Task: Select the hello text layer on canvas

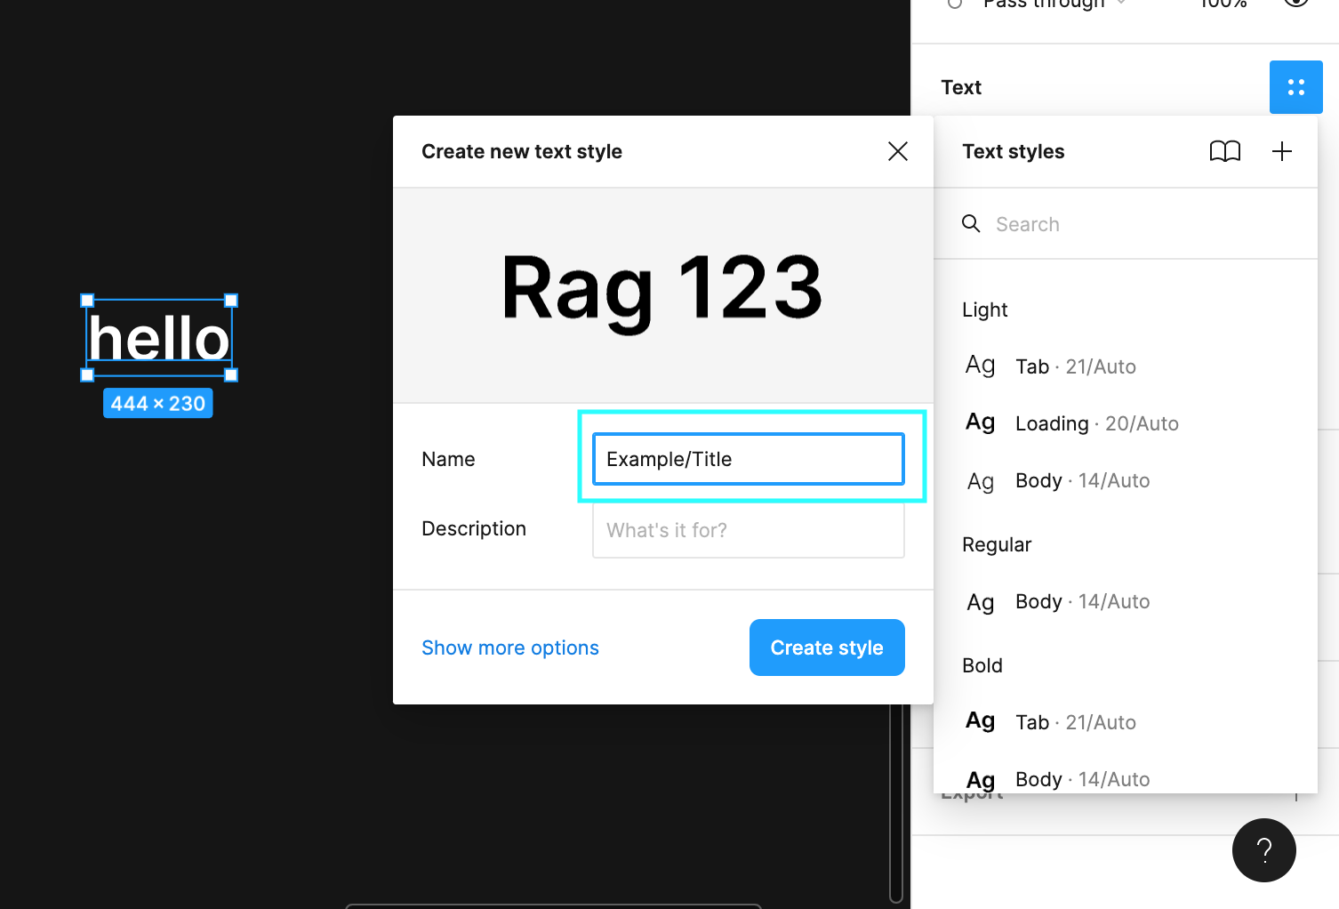Action: [159, 338]
